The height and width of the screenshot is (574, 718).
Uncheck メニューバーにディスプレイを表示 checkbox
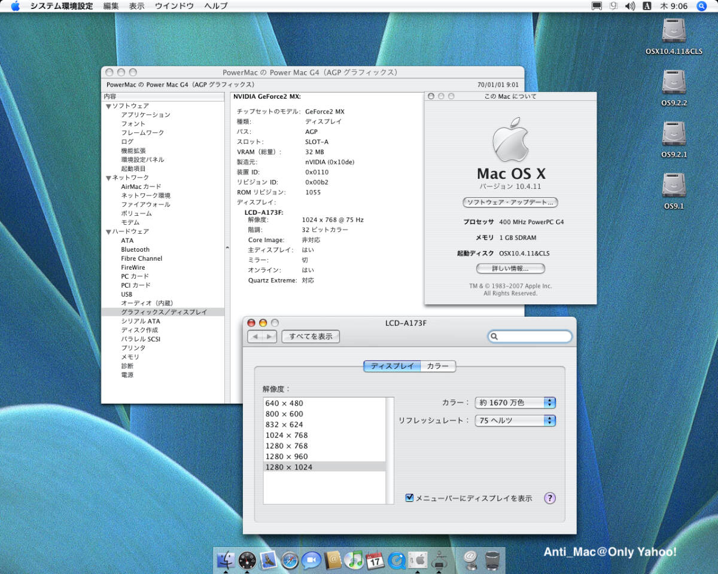tap(409, 497)
